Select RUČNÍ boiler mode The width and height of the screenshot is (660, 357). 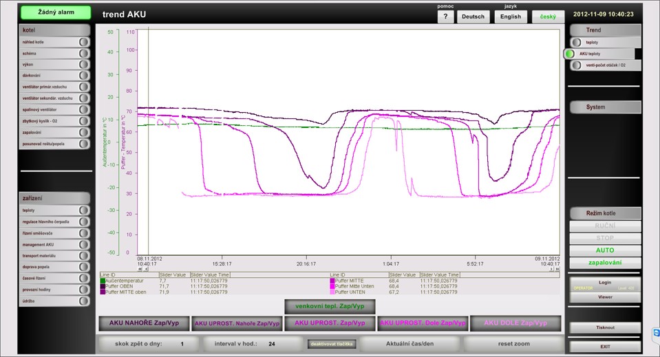605,226
